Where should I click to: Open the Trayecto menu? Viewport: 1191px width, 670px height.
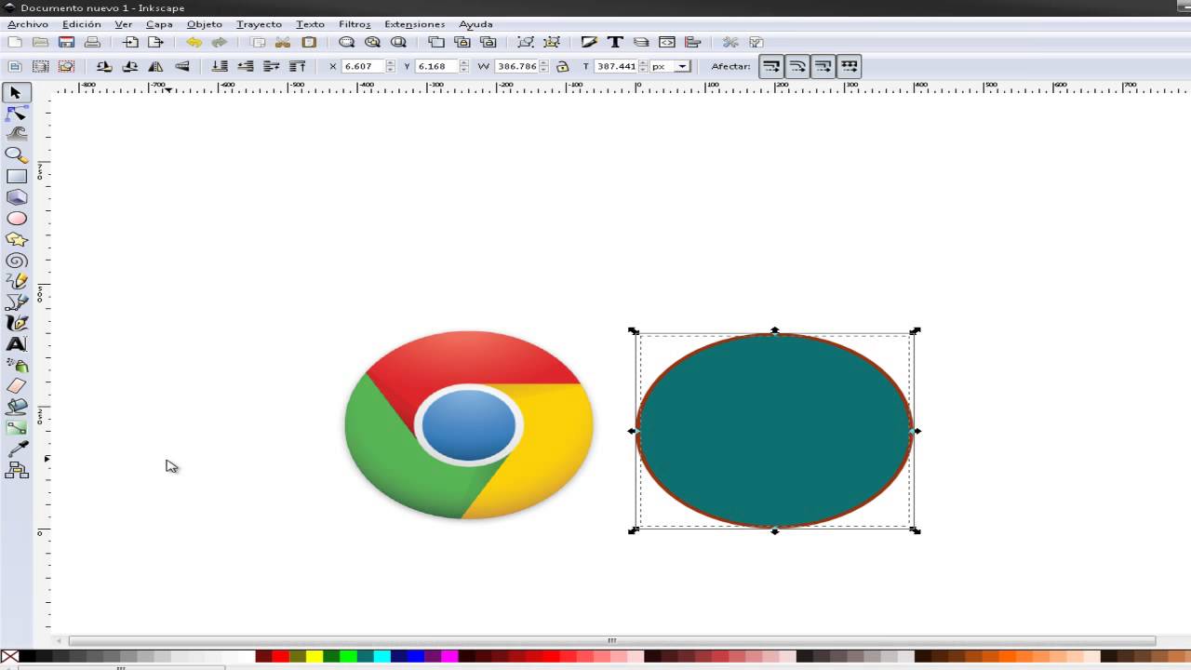259,24
